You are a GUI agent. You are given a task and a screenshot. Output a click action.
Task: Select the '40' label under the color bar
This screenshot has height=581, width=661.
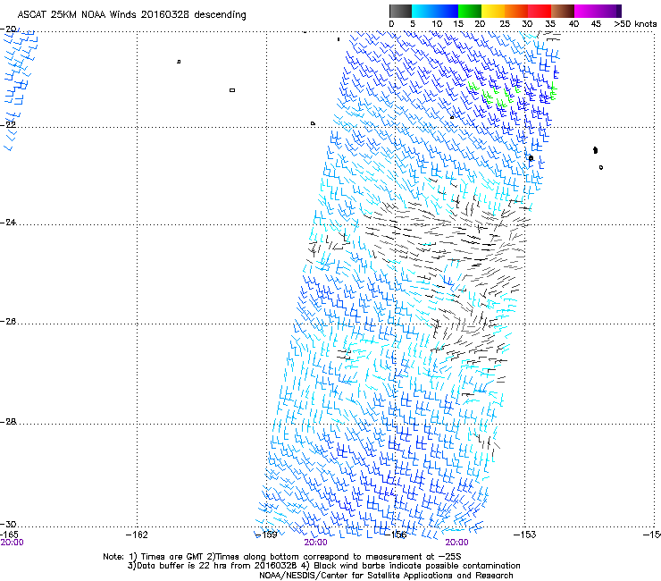coord(573,24)
